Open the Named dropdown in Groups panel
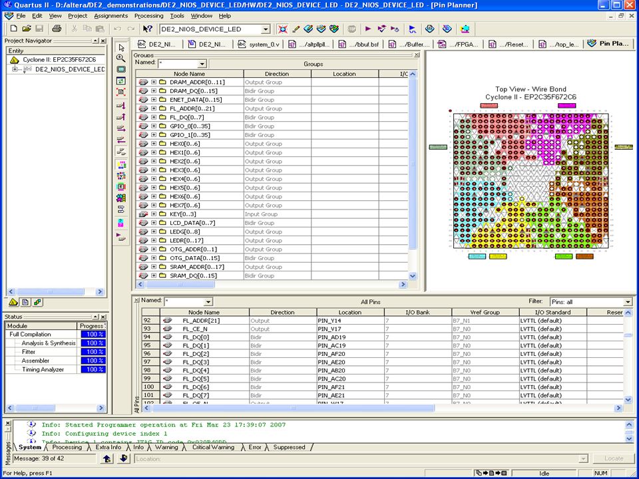 pos(202,64)
